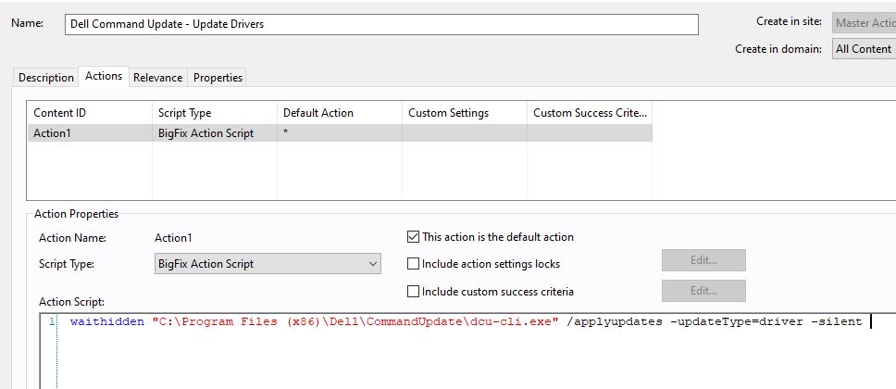Click the Custom Success Criteria column header
The image size is (896, 389).
[589, 113]
